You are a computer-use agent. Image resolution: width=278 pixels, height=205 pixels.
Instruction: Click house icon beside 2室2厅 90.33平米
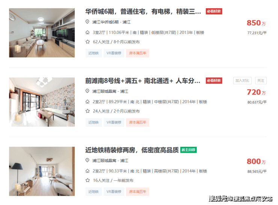[x=88, y=171]
